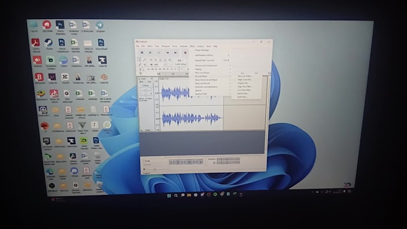407x229 pixels.
Task: Click the Stop transport button
Action: [159, 53]
